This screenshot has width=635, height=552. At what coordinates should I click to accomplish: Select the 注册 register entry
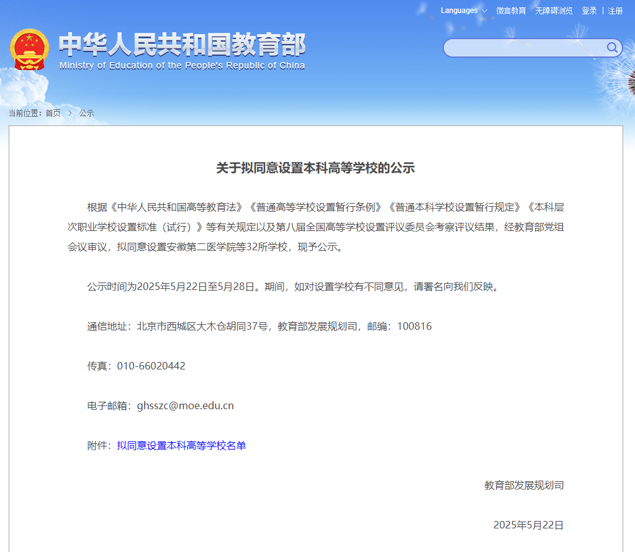615,11
